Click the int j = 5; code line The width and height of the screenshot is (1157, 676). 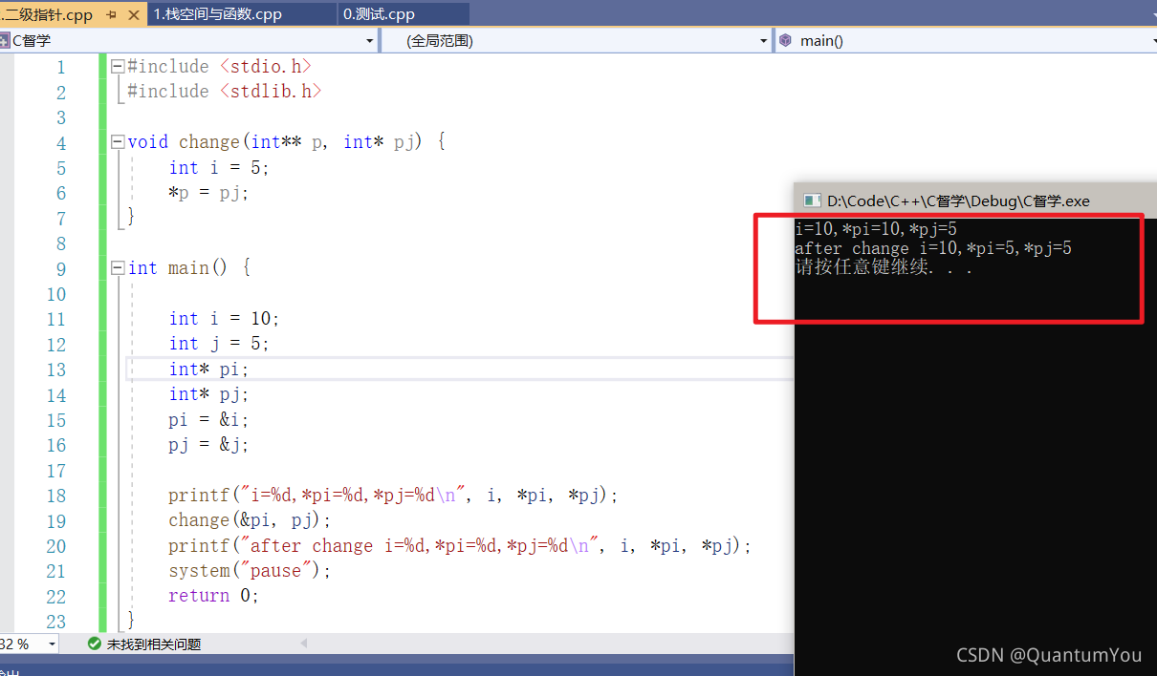click(x=219, y=344)
